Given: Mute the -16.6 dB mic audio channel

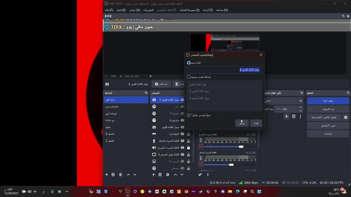Looking at the screenshot, I should pos(201,164).
